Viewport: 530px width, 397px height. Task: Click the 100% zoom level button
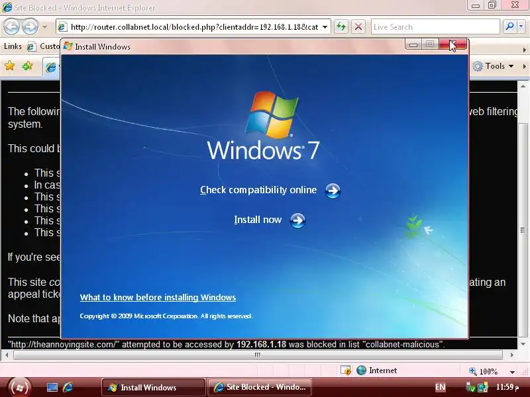[x=485, y=371]
